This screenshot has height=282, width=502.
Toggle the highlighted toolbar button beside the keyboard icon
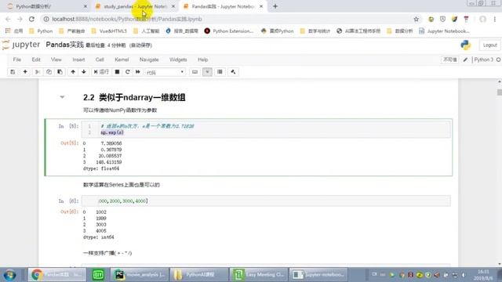coord(207,72)
